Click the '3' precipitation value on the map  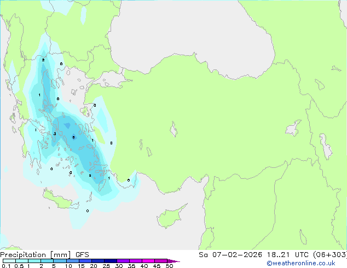(55, 134)
